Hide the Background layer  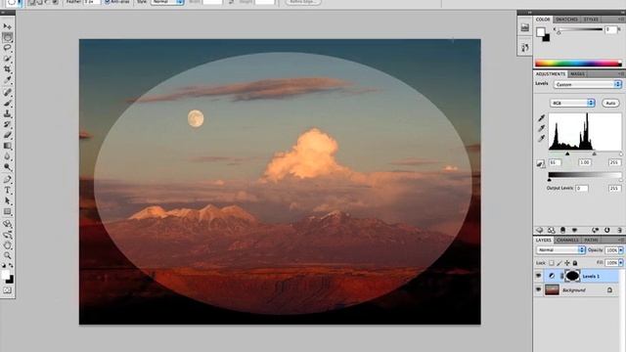[539, 289]
